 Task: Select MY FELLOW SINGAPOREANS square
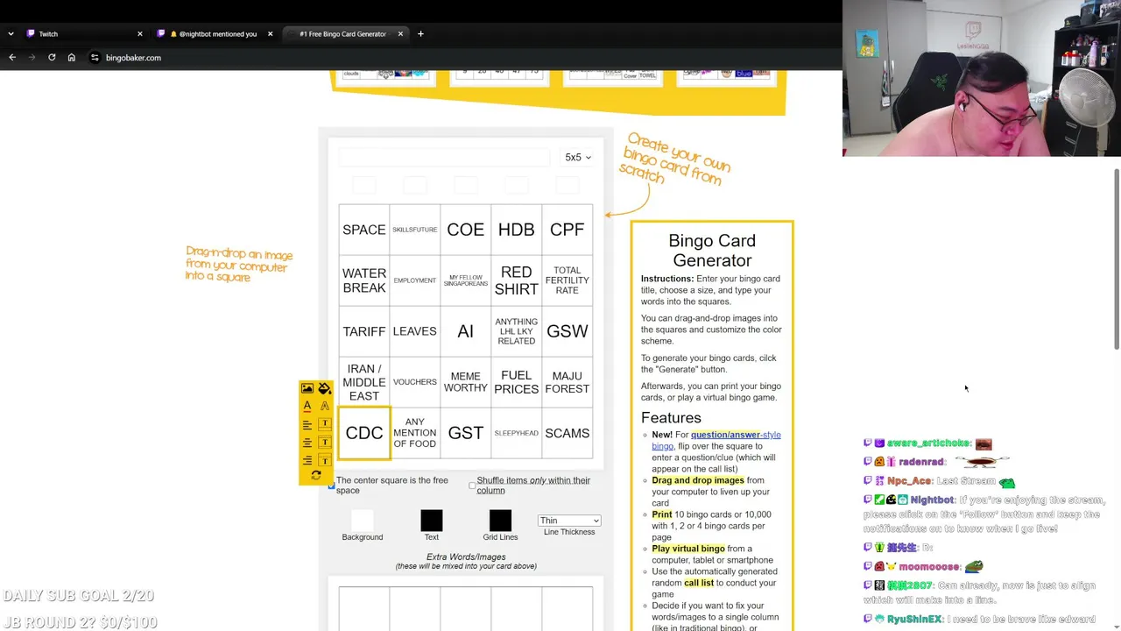466,280
